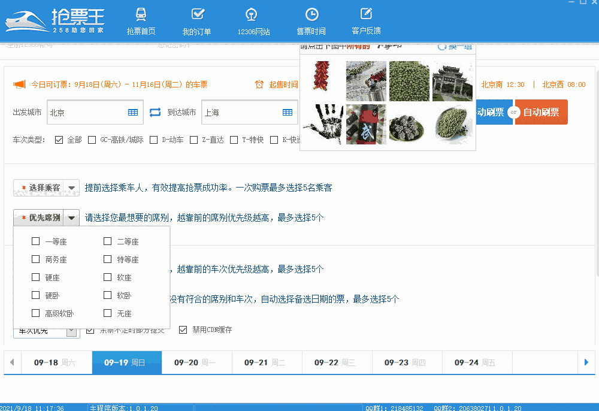
Task: Open 客户反馈 via its pencil icon
Action: 365,13
